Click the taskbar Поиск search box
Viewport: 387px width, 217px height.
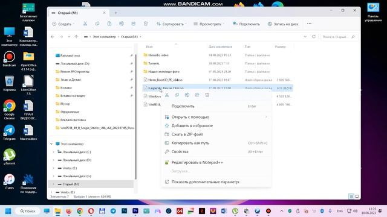[x=28, y=211]
